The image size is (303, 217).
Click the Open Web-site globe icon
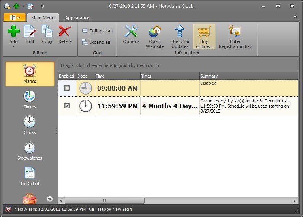pyautogui.click(x=155, y=31)
